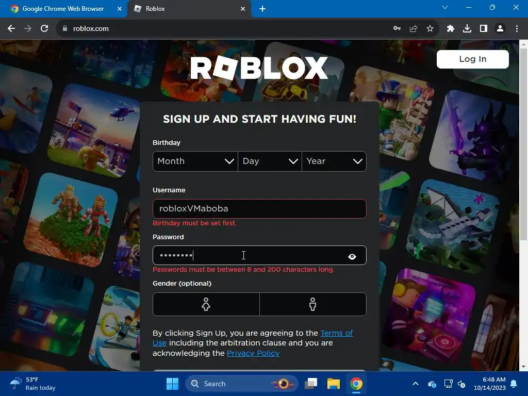This screenshot has height=396, width=528.
Task: Open the Day birthday dropdown
Action: pos(270,161)
